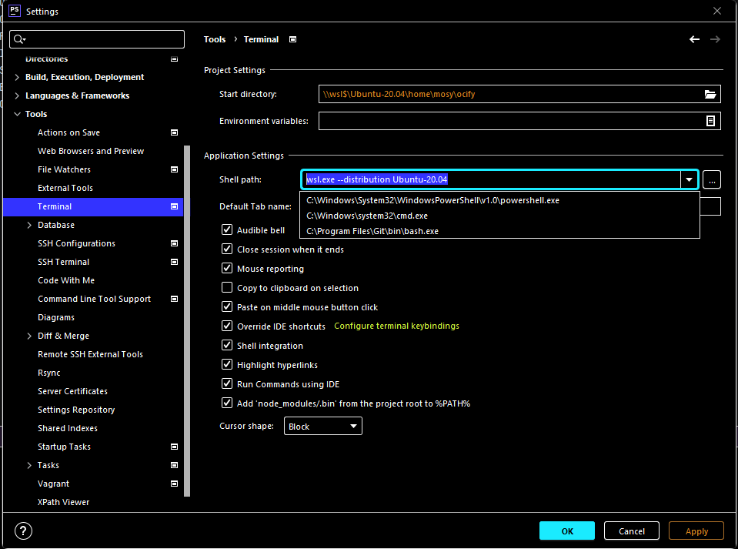Toggle Run Commands using IDE
Viewport: 738px width, 549px height.
[x=227, y=384]
